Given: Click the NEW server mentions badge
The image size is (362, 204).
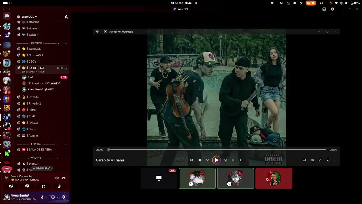Looking at the screenshot, I should pyautogui.click(x=7, y=169).
